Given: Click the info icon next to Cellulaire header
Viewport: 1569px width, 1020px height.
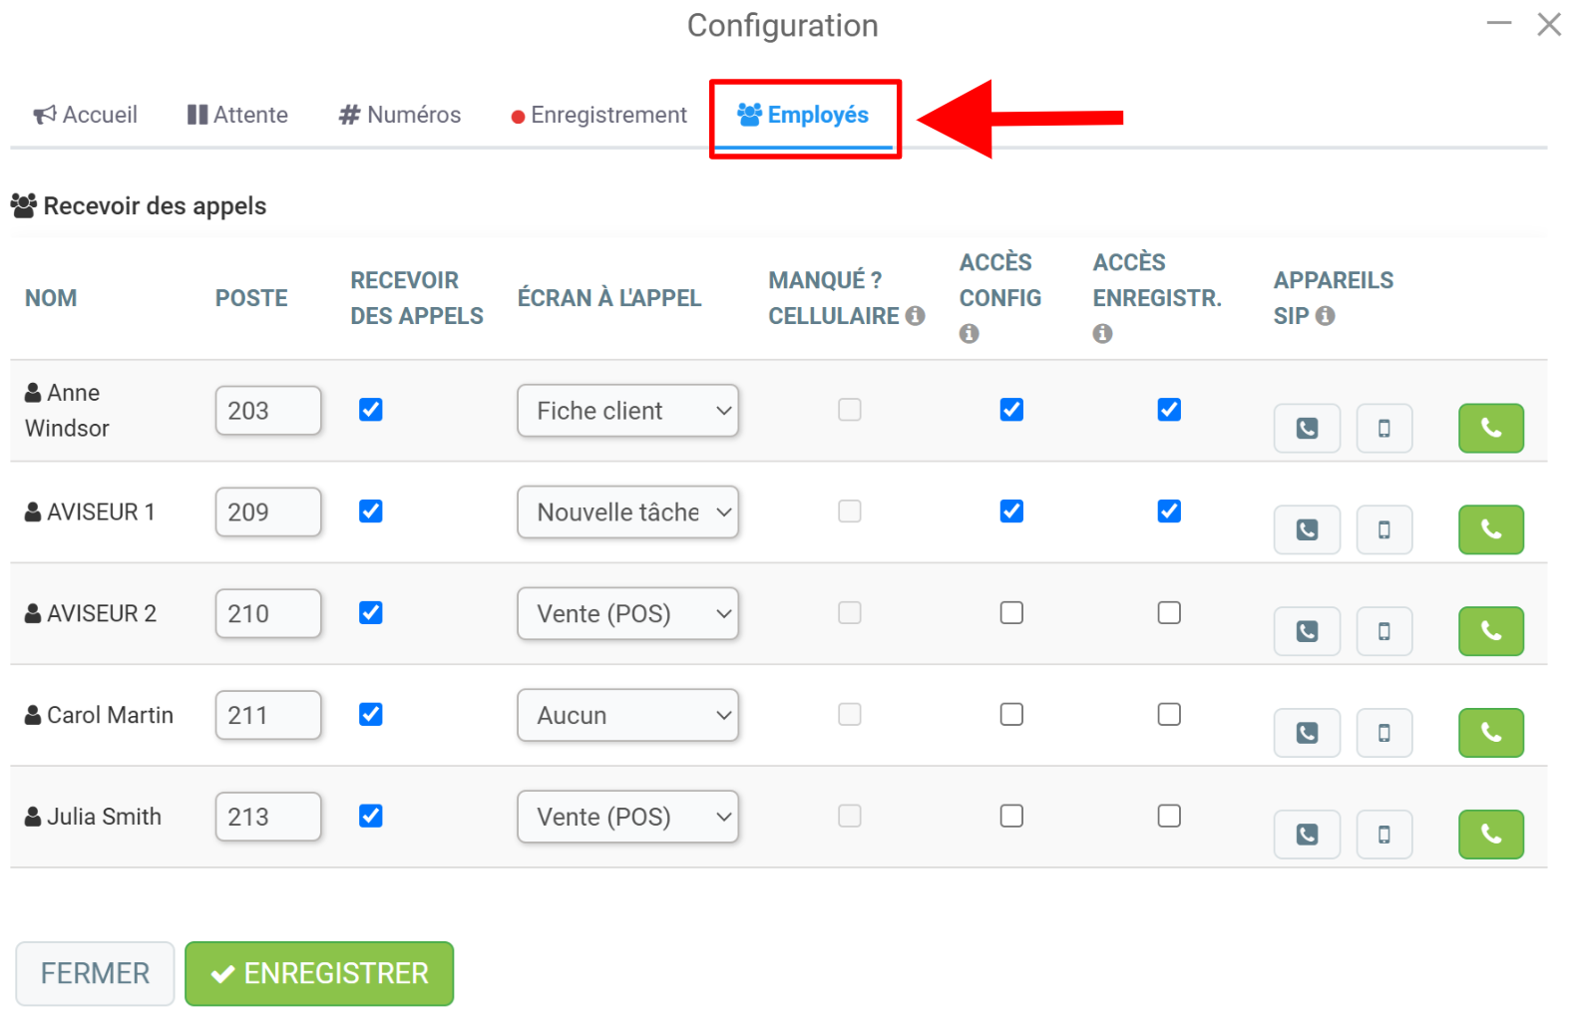Looking at the screenshot, I should [x=915, y=316].
